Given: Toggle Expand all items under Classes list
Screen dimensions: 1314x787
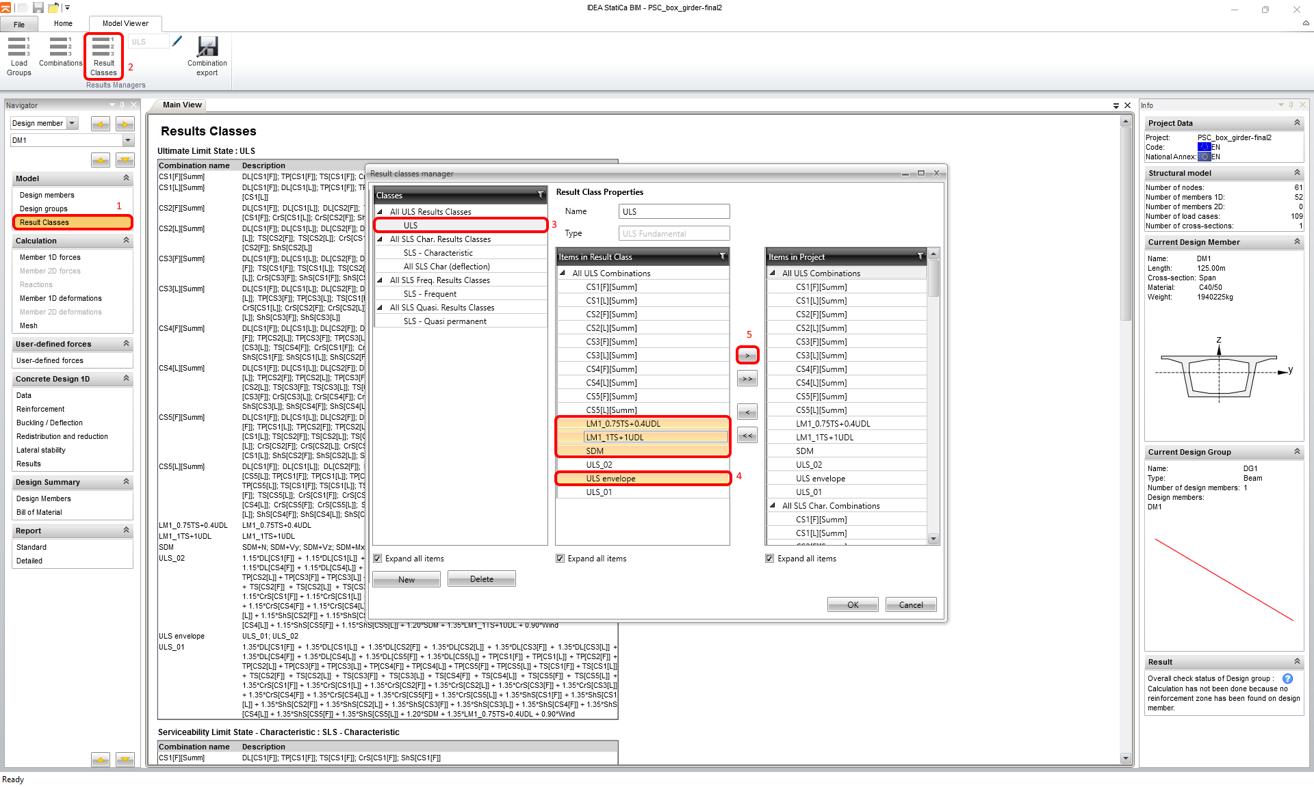Looking at the screenshot, I should (378, 559).
